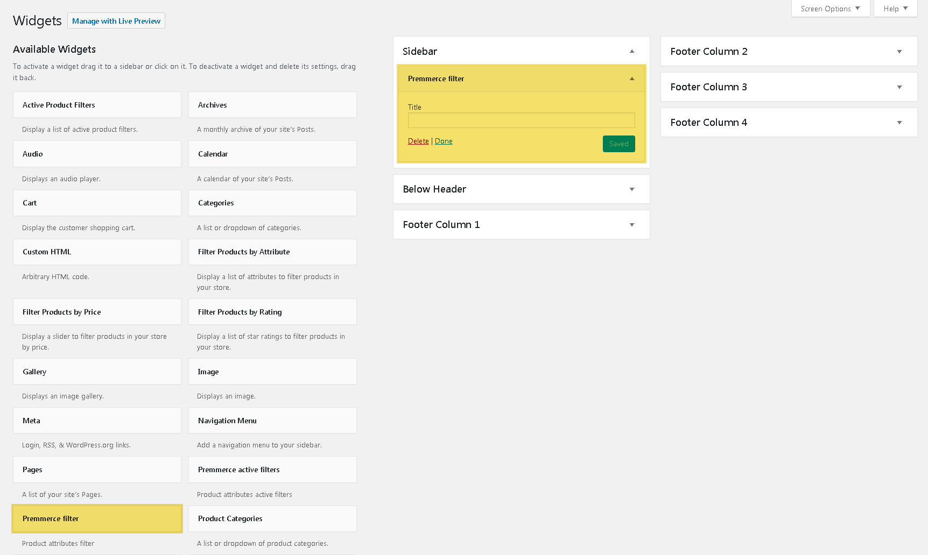Focus the Title input field
Image resolution: width=928 pixels, height=555 pixels.
pos(522,120)
